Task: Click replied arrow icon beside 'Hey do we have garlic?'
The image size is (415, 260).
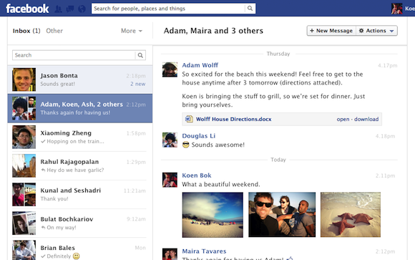Action: (43, 170)
